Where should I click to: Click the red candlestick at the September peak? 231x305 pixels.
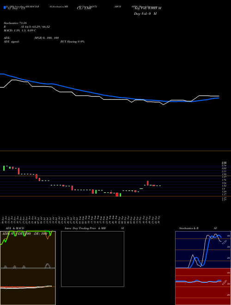(x=148, y=183)
